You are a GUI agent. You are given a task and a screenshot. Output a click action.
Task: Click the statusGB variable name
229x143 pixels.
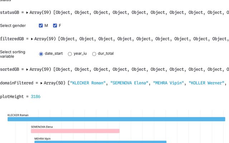[x=10, y=13]
